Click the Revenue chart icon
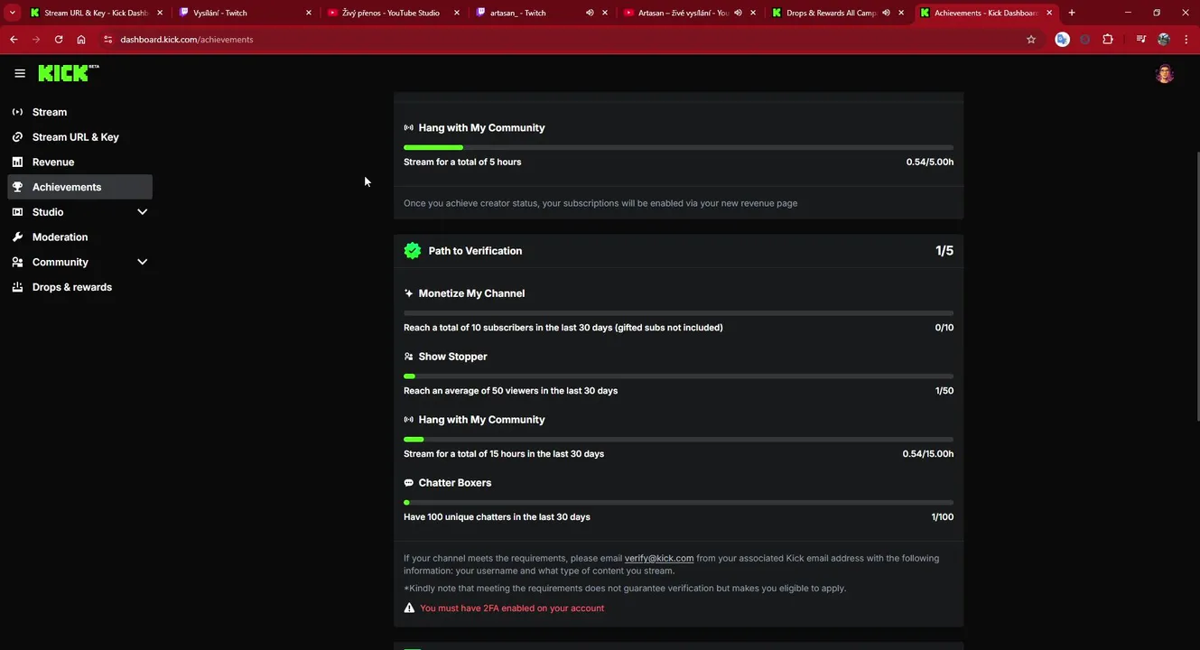Image resolution: width=1200 pixels, height=650 pixels. point(17,162)
